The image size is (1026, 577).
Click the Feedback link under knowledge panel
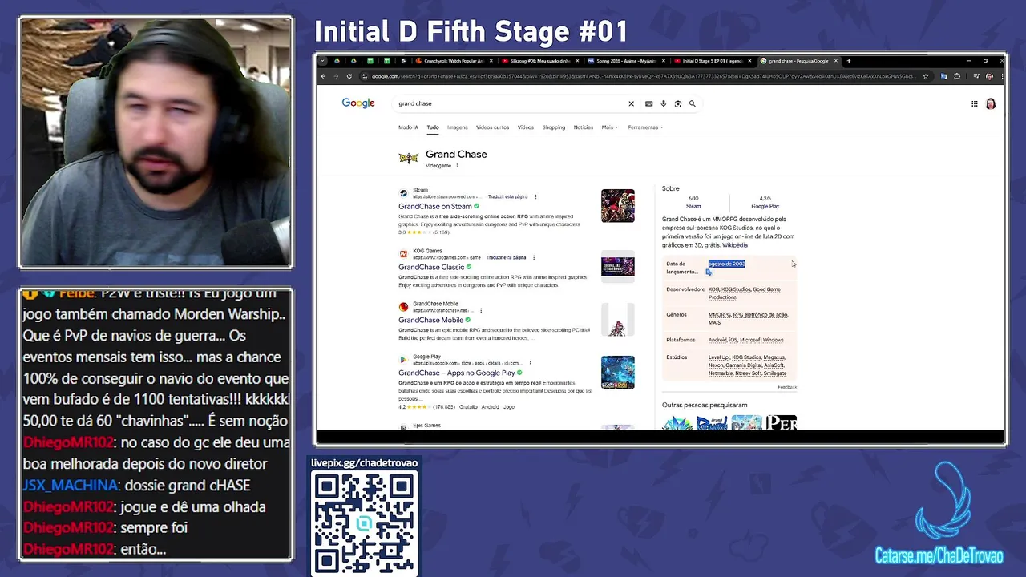tap(787, 387)
